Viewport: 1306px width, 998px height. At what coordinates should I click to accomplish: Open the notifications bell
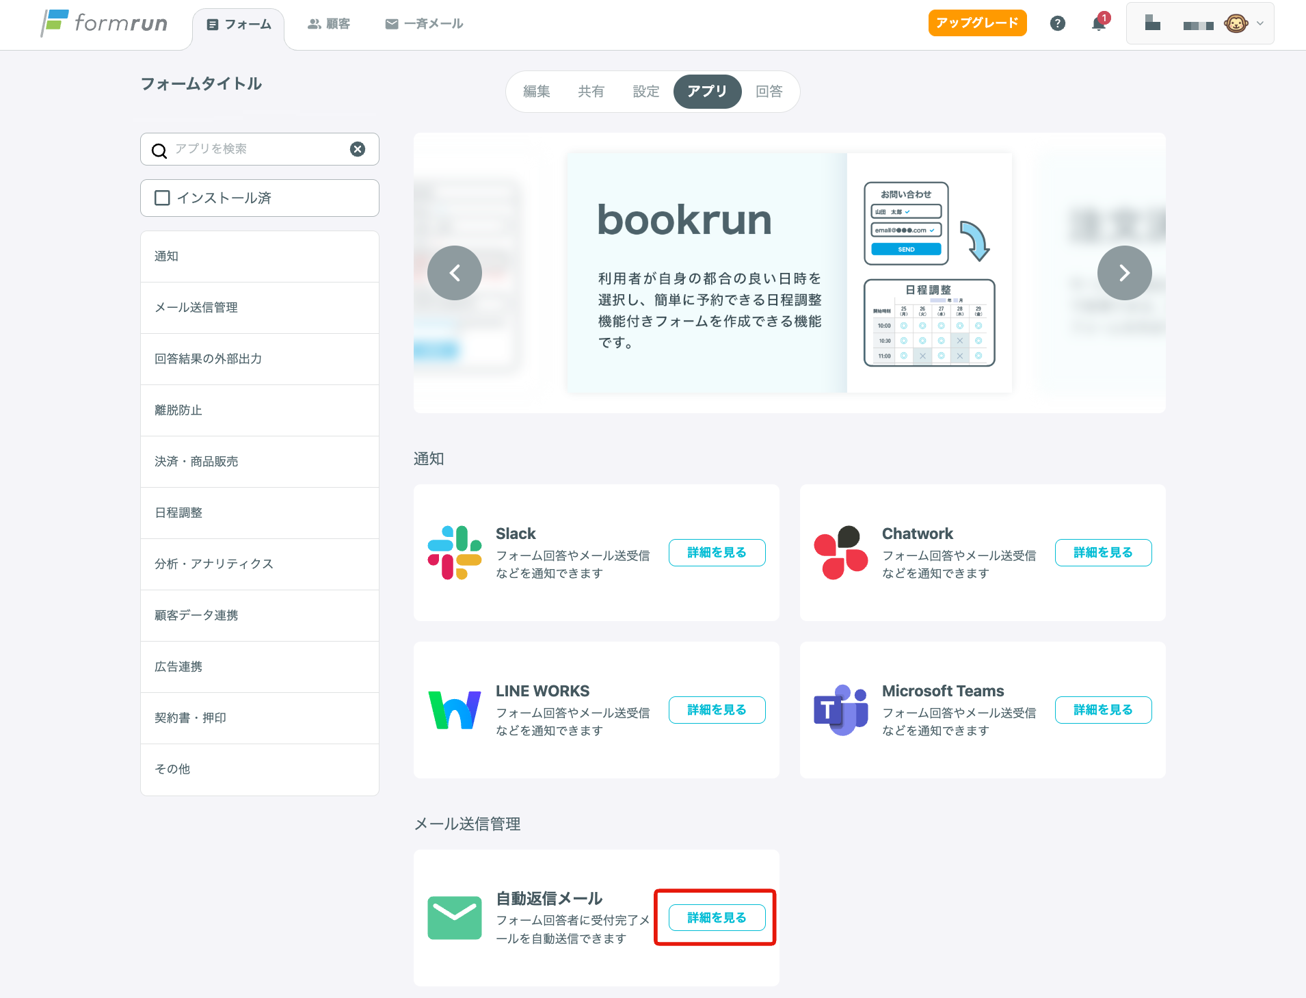click(x=1099, y=23)
